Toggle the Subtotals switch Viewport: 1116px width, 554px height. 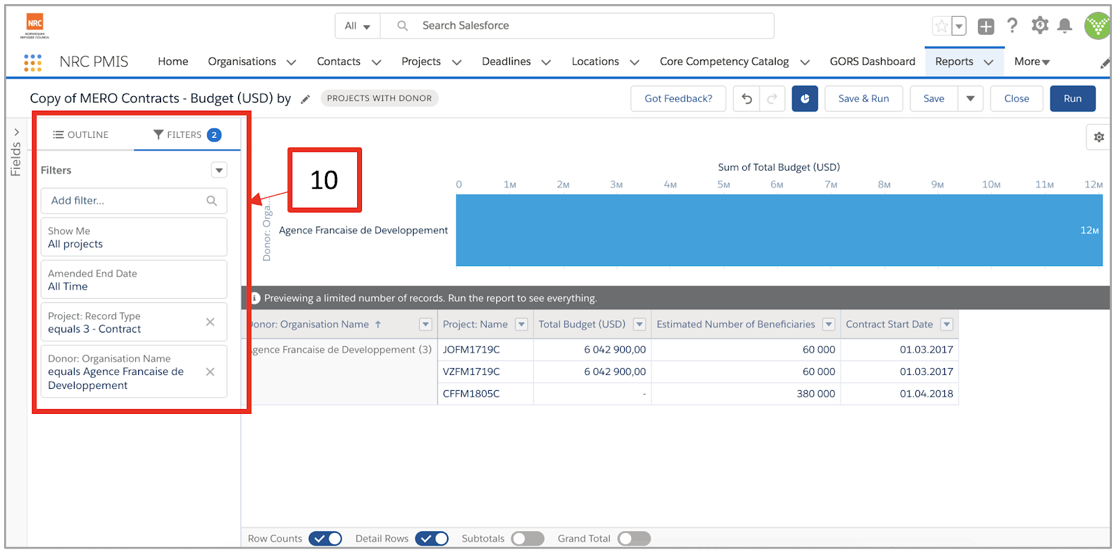pyautogui.click(x=527, y=539)
